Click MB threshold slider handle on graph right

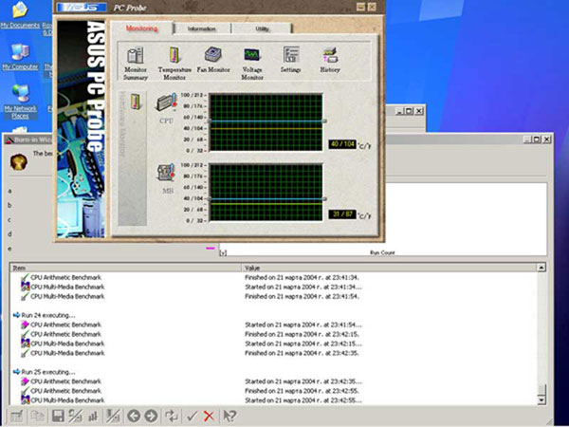coord(324,199)
